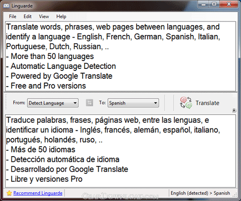
Task: Close the Linguarde window
Action: coord(229,4)
